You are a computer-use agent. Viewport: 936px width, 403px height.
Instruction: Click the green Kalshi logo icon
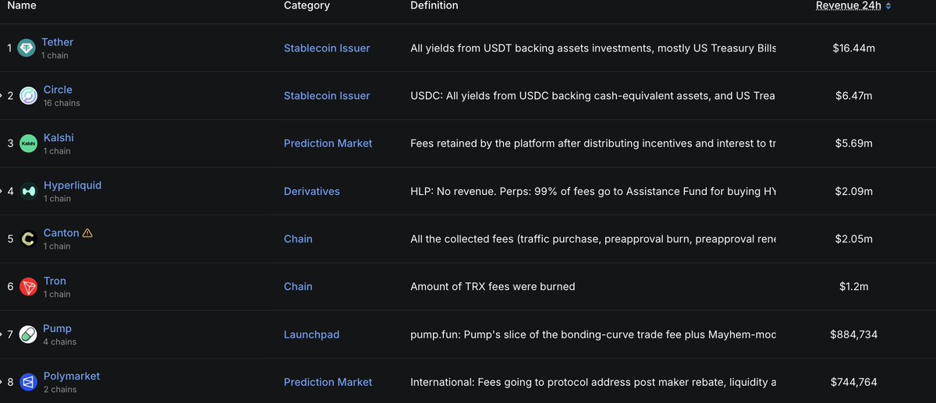point(28,143)
